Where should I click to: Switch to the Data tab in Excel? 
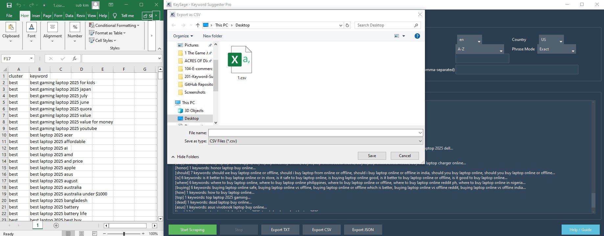click(69, 15)
